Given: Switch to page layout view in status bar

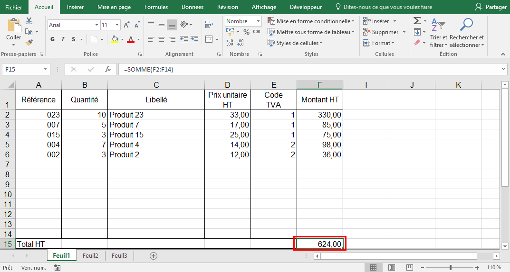Looking at the screenshot, I should tap(390, 268).
